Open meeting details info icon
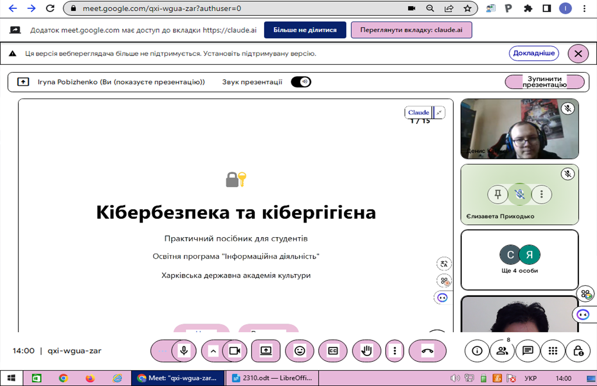Viewport: 597px width, 386px height. click(477, 351)
